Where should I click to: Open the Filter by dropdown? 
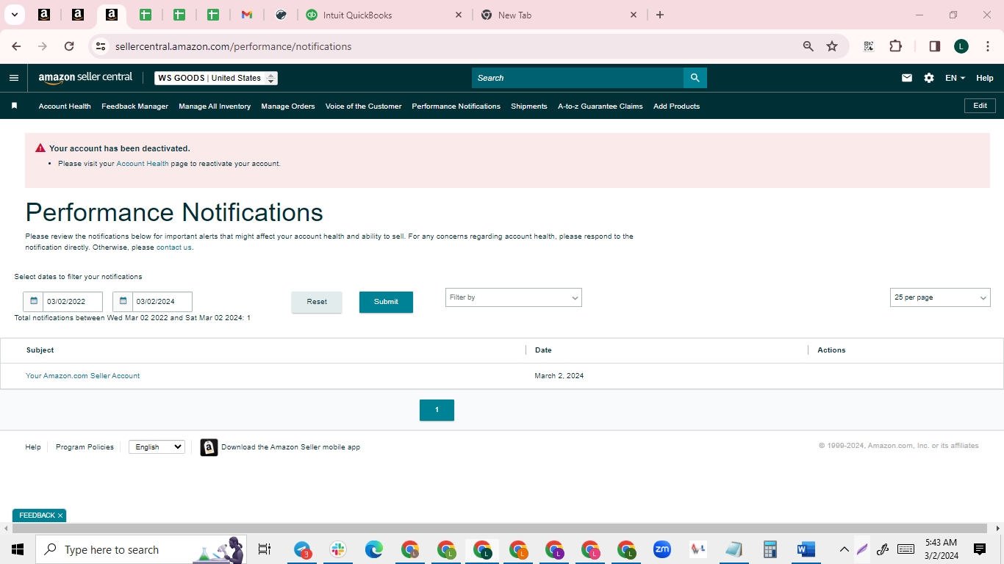click(x=514, y=297)
